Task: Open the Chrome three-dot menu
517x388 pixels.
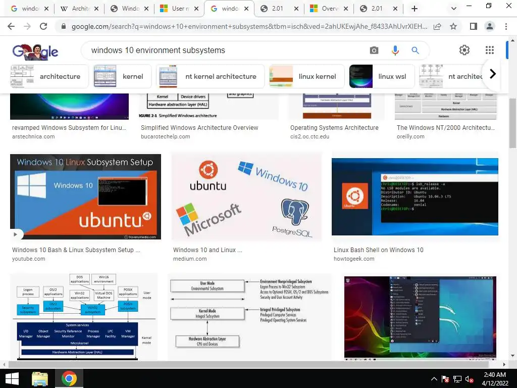Action: click(506, 26)
